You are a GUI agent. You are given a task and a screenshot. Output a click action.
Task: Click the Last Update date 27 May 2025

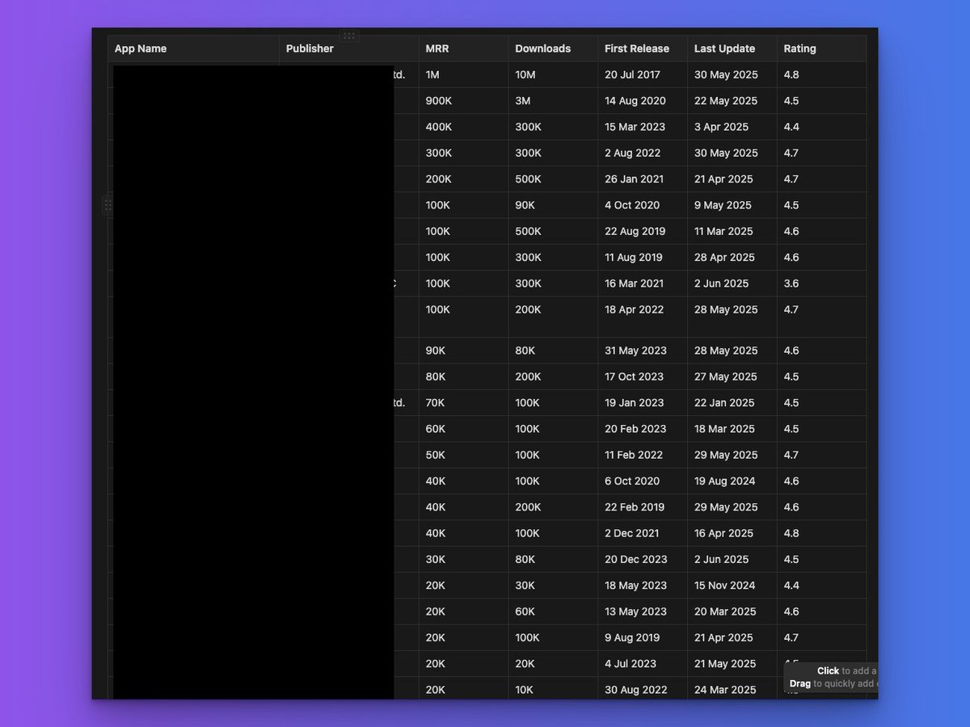click(726, 376)
